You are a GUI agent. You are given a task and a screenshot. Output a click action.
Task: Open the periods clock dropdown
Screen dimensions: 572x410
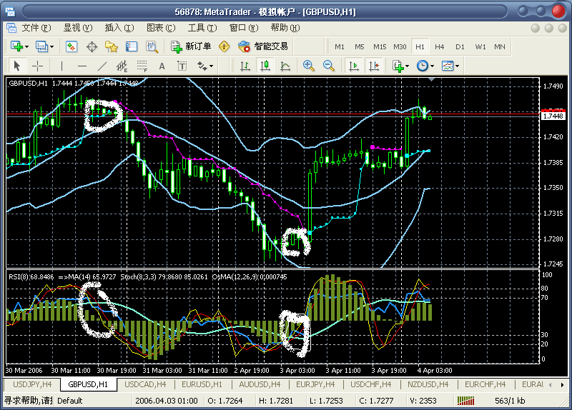(x=433, y=66)
